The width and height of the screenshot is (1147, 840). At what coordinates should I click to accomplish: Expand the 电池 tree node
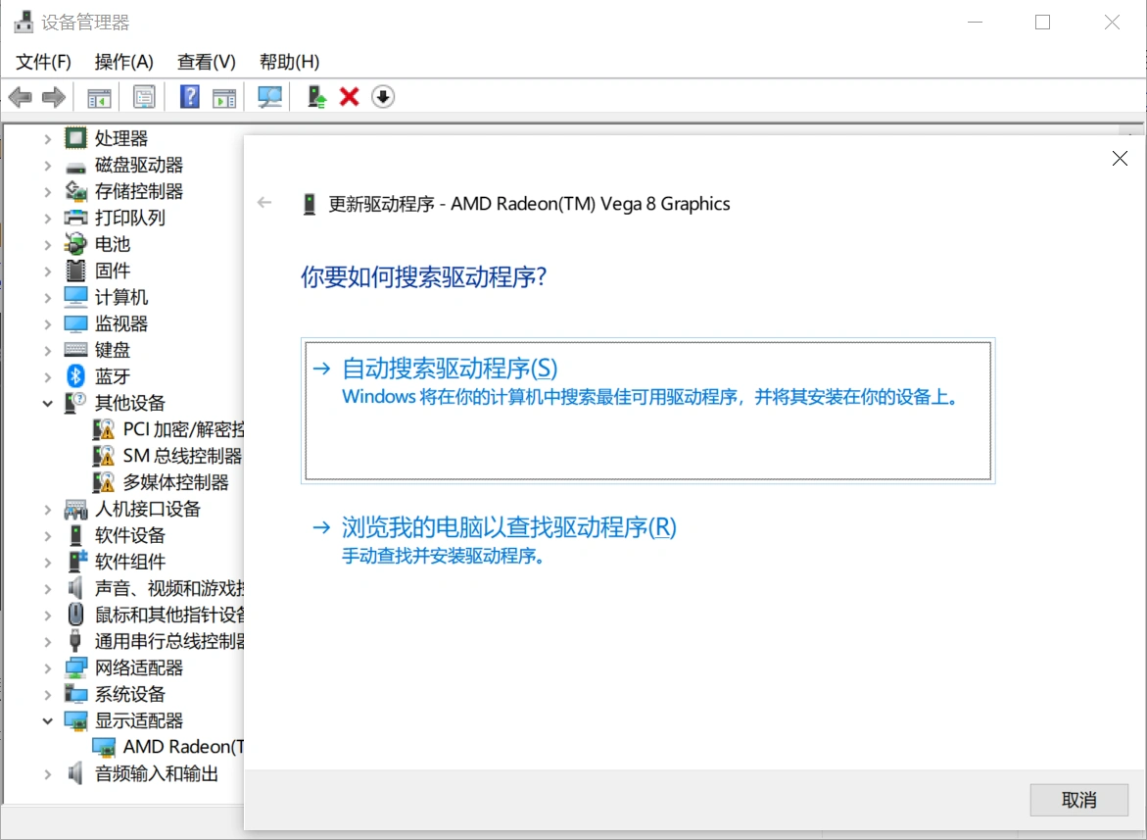[x=48, y=244]
